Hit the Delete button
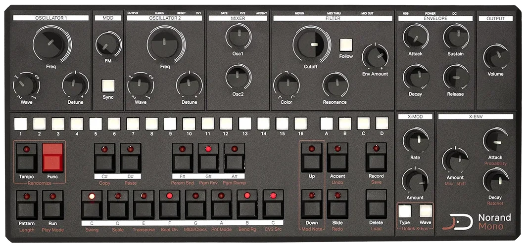Viewport: 527px width, 247px height. pos(376,204)
